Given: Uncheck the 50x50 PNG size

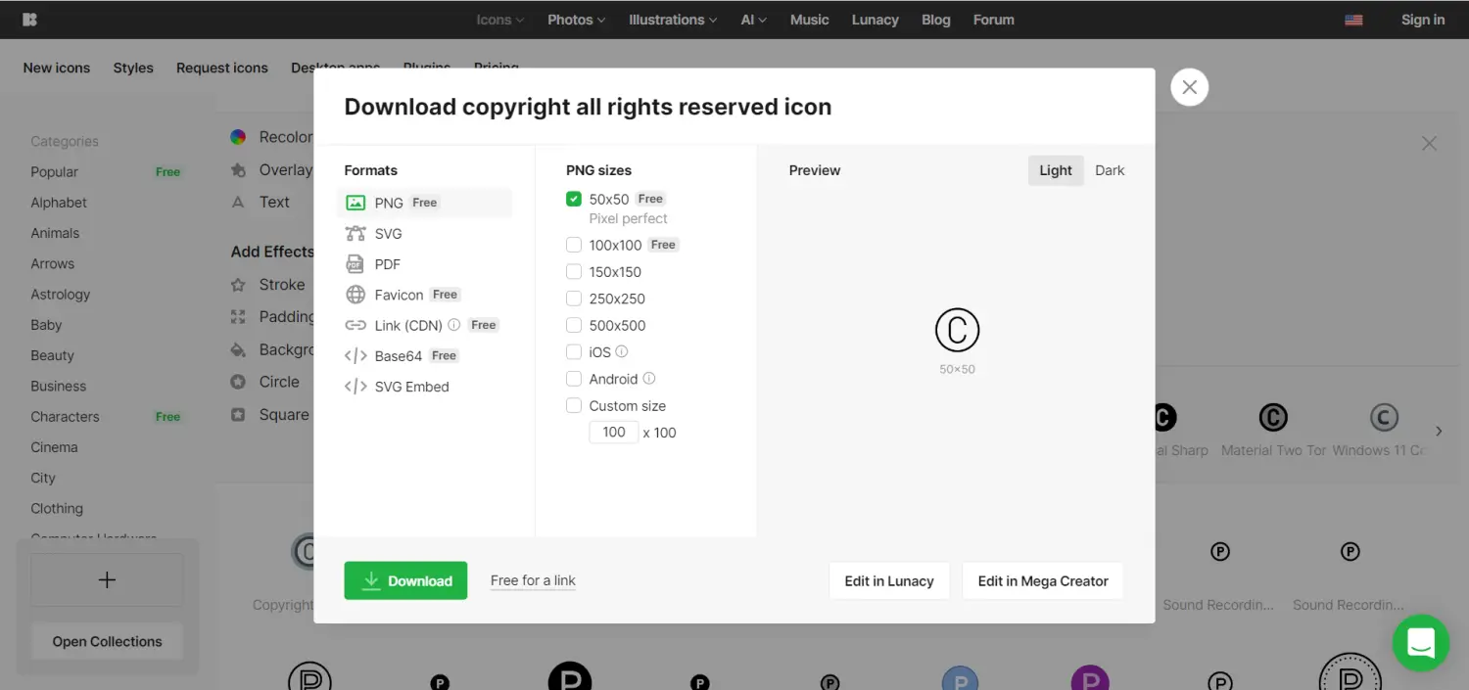Looking at the screenshot, I should click(574, 199).
